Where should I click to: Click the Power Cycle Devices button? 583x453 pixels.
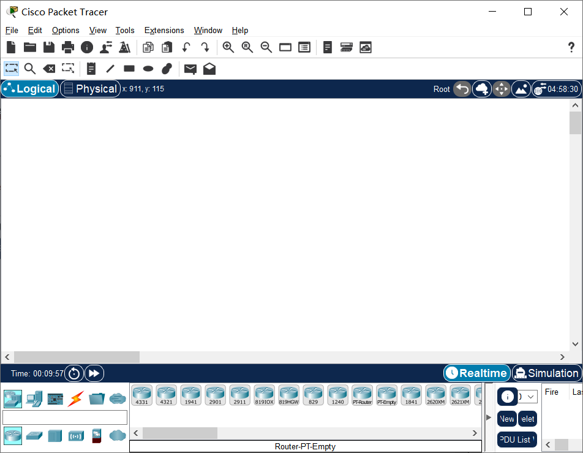click(74, 373)
